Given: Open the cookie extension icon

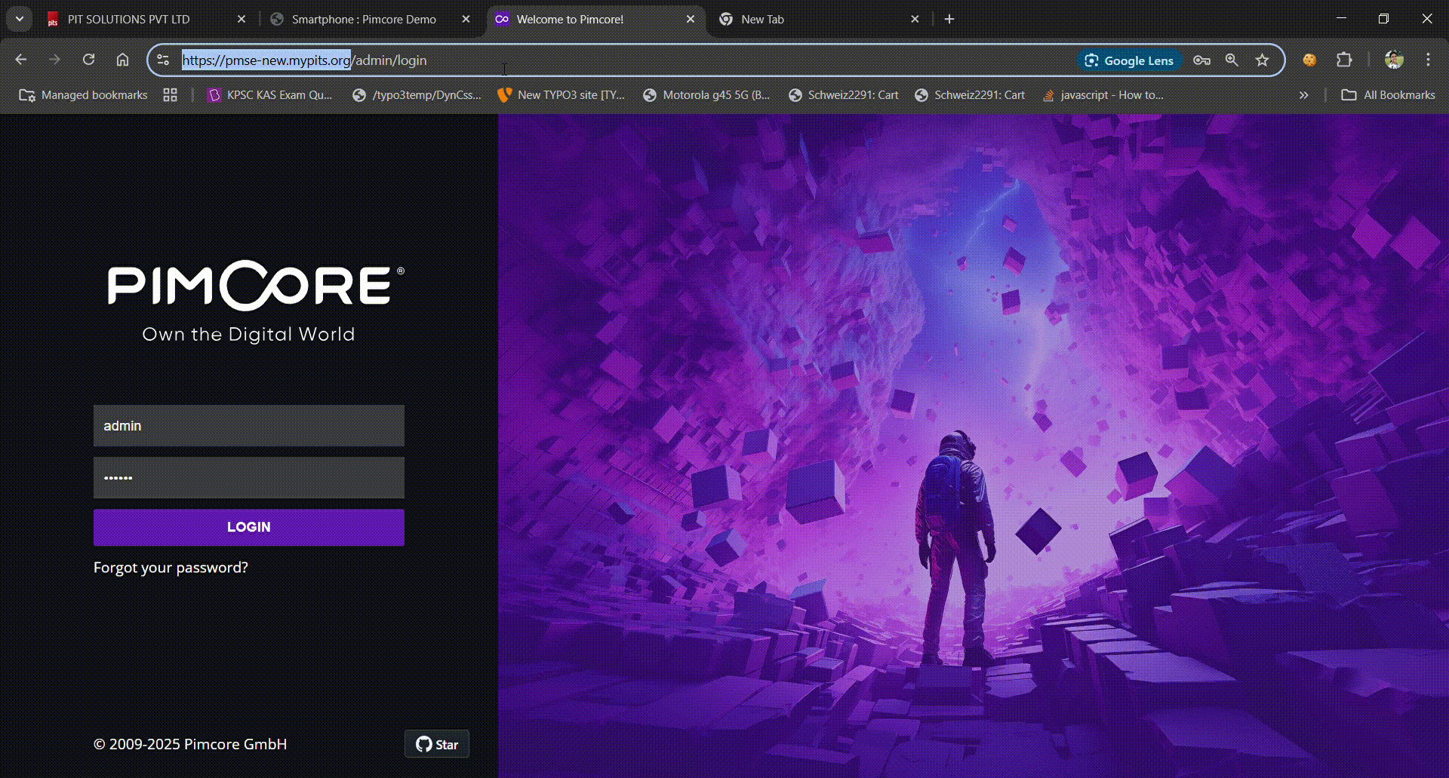Looking at the screenshot, I should [1309, 60].
